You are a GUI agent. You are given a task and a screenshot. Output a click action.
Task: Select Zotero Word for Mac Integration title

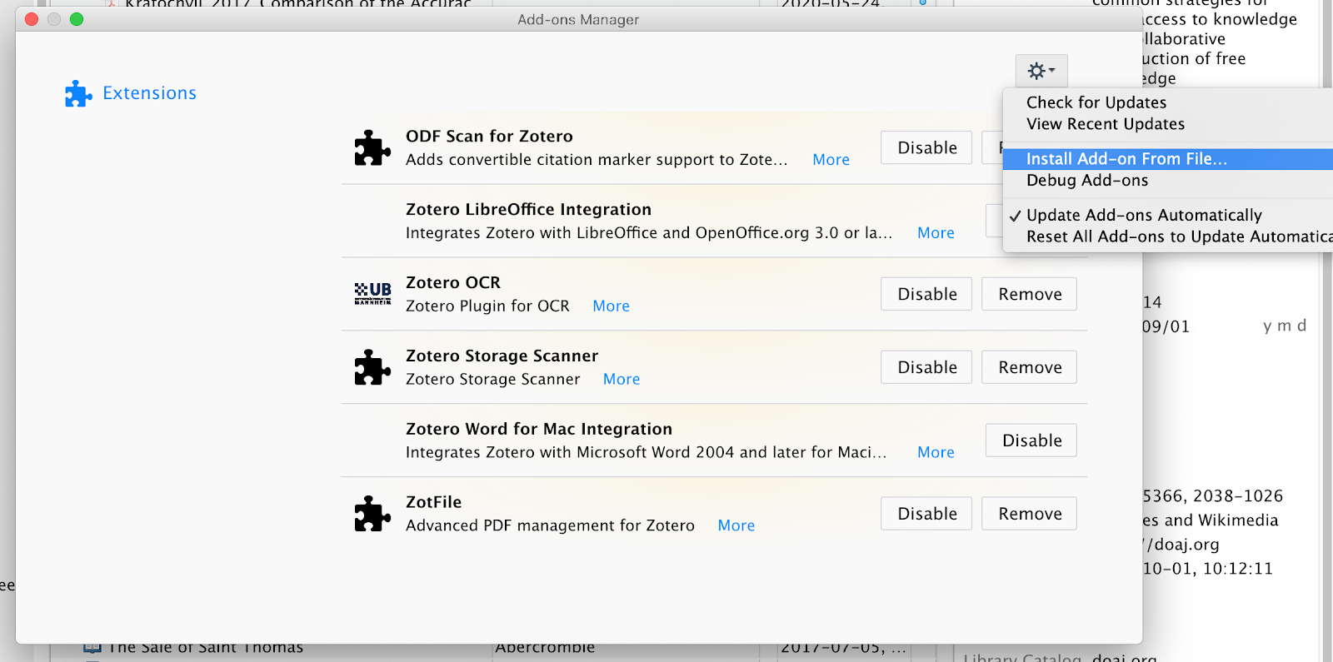pos(538,430)
